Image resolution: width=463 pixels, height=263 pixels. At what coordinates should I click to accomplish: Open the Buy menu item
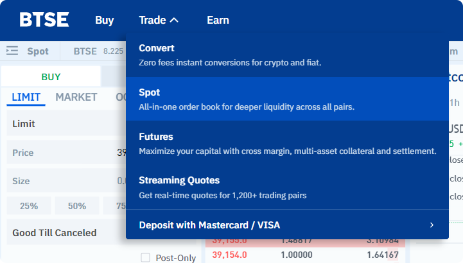tap(104, 20)
